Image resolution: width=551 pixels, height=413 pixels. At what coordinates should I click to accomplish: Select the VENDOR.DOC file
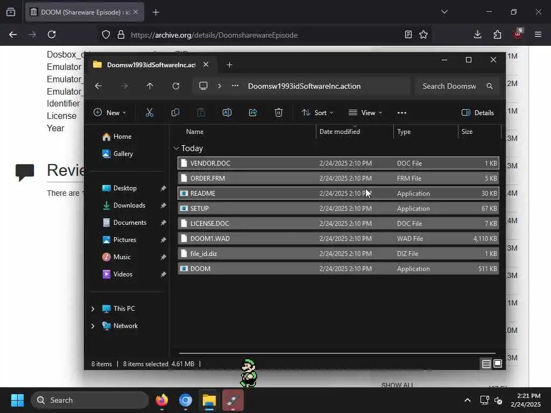pyautogui.click(x=338, y=163)
